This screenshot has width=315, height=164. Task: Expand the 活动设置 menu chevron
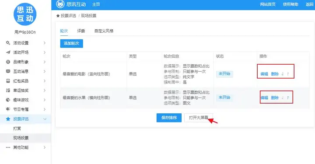click(45, 43)
